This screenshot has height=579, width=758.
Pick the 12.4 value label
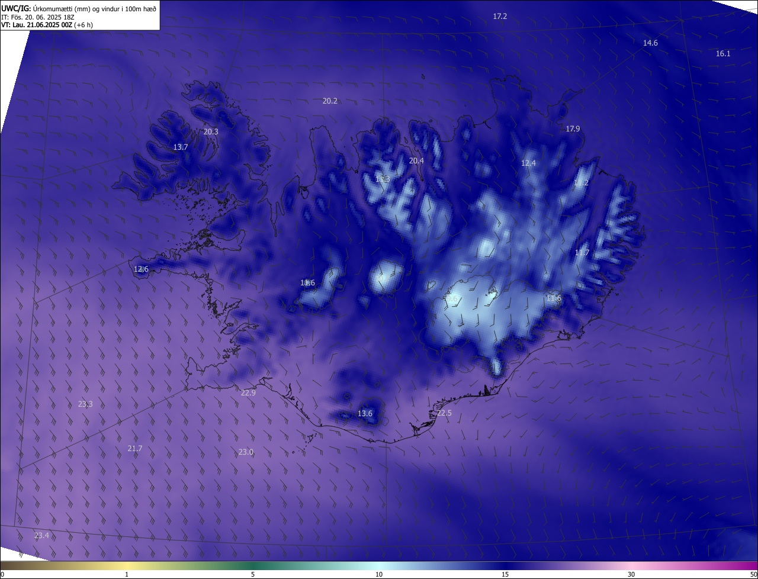[528, 163]
